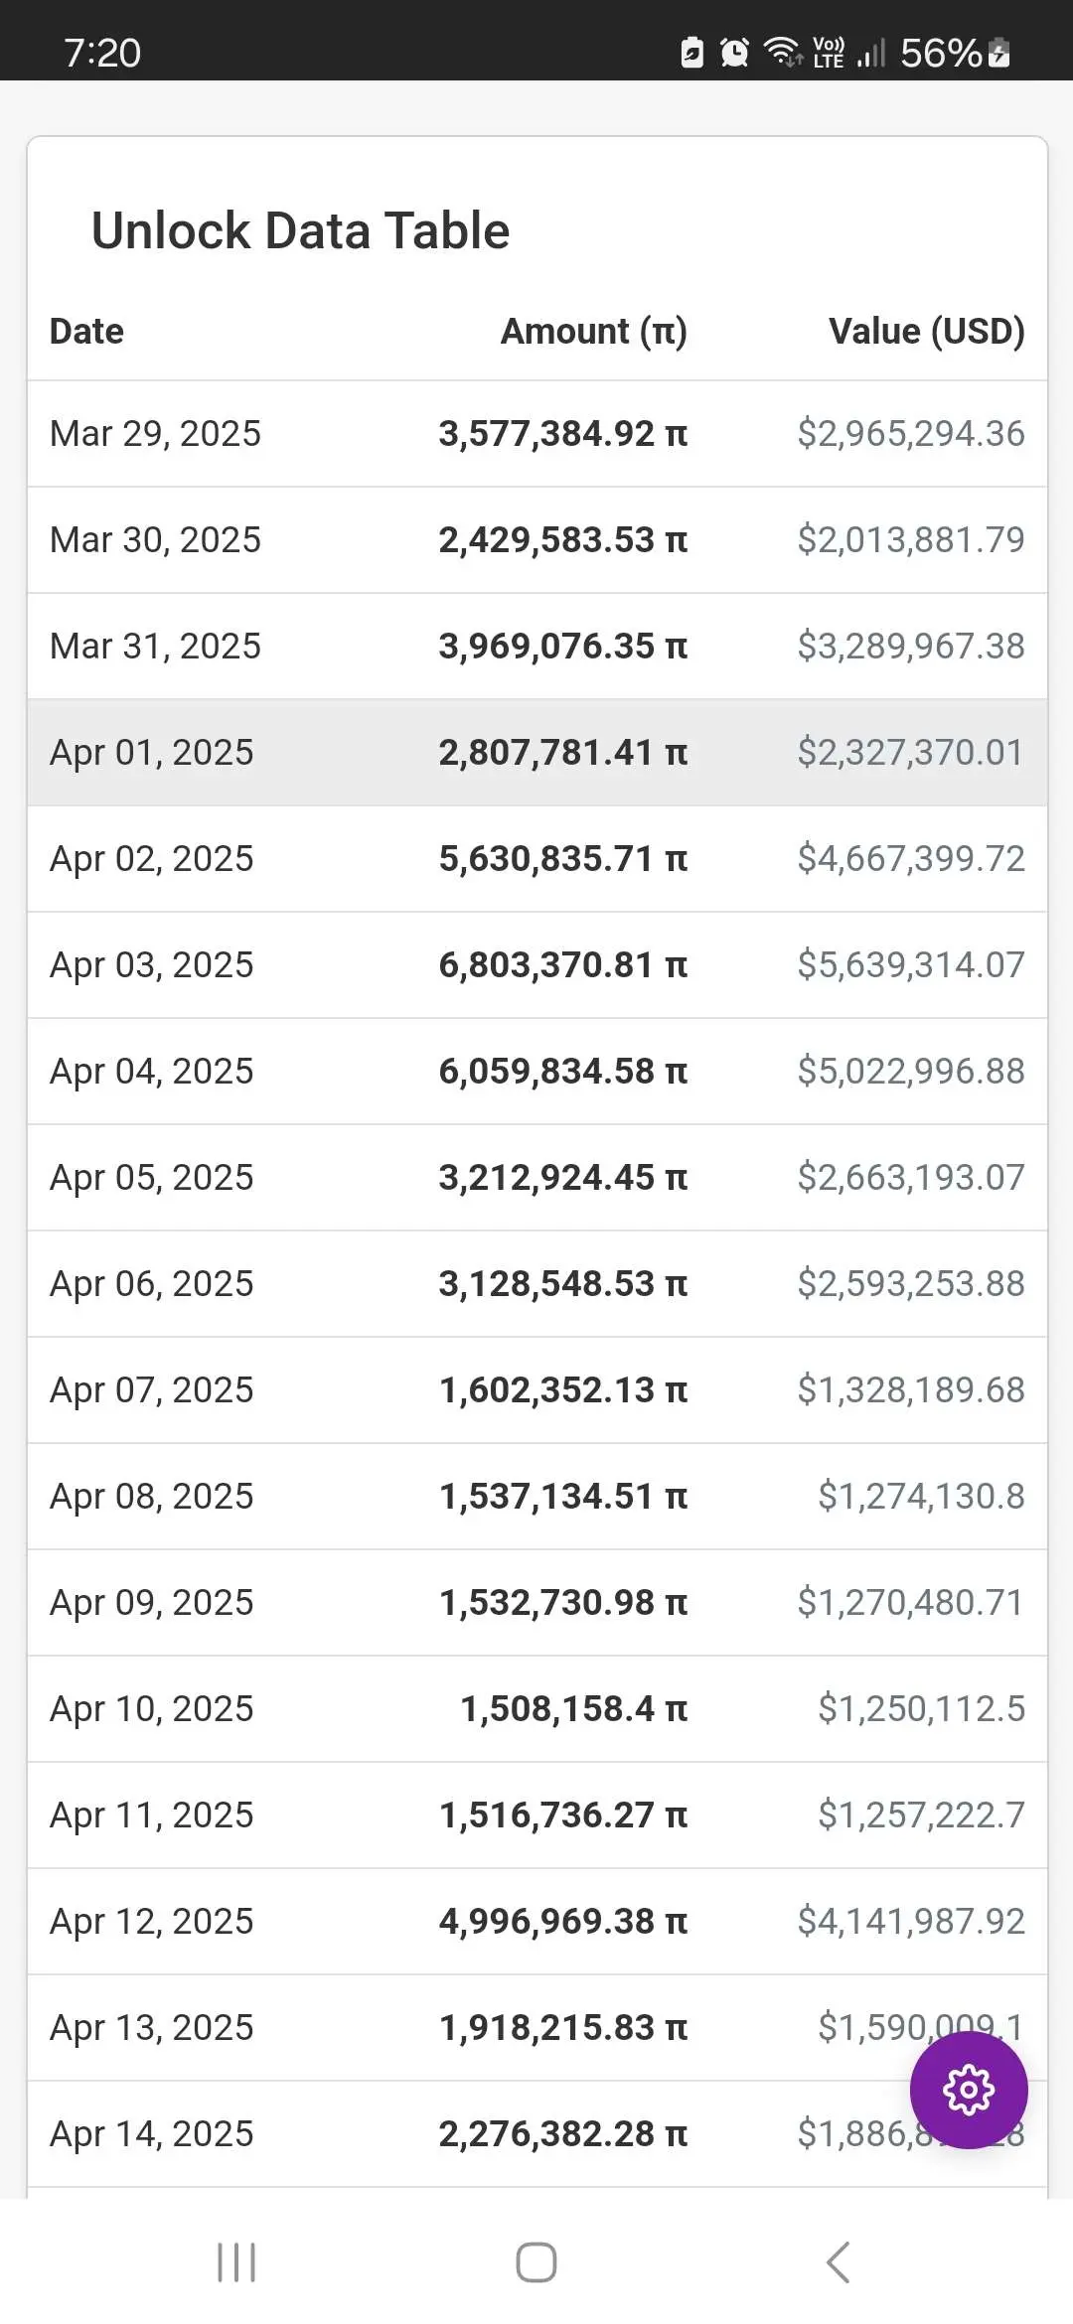
Task: Tap the Android home button
Action: point(536,2262)
